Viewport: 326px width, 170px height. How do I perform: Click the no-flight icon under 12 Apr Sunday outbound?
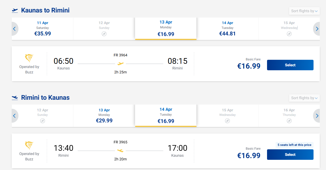[104, 34]
